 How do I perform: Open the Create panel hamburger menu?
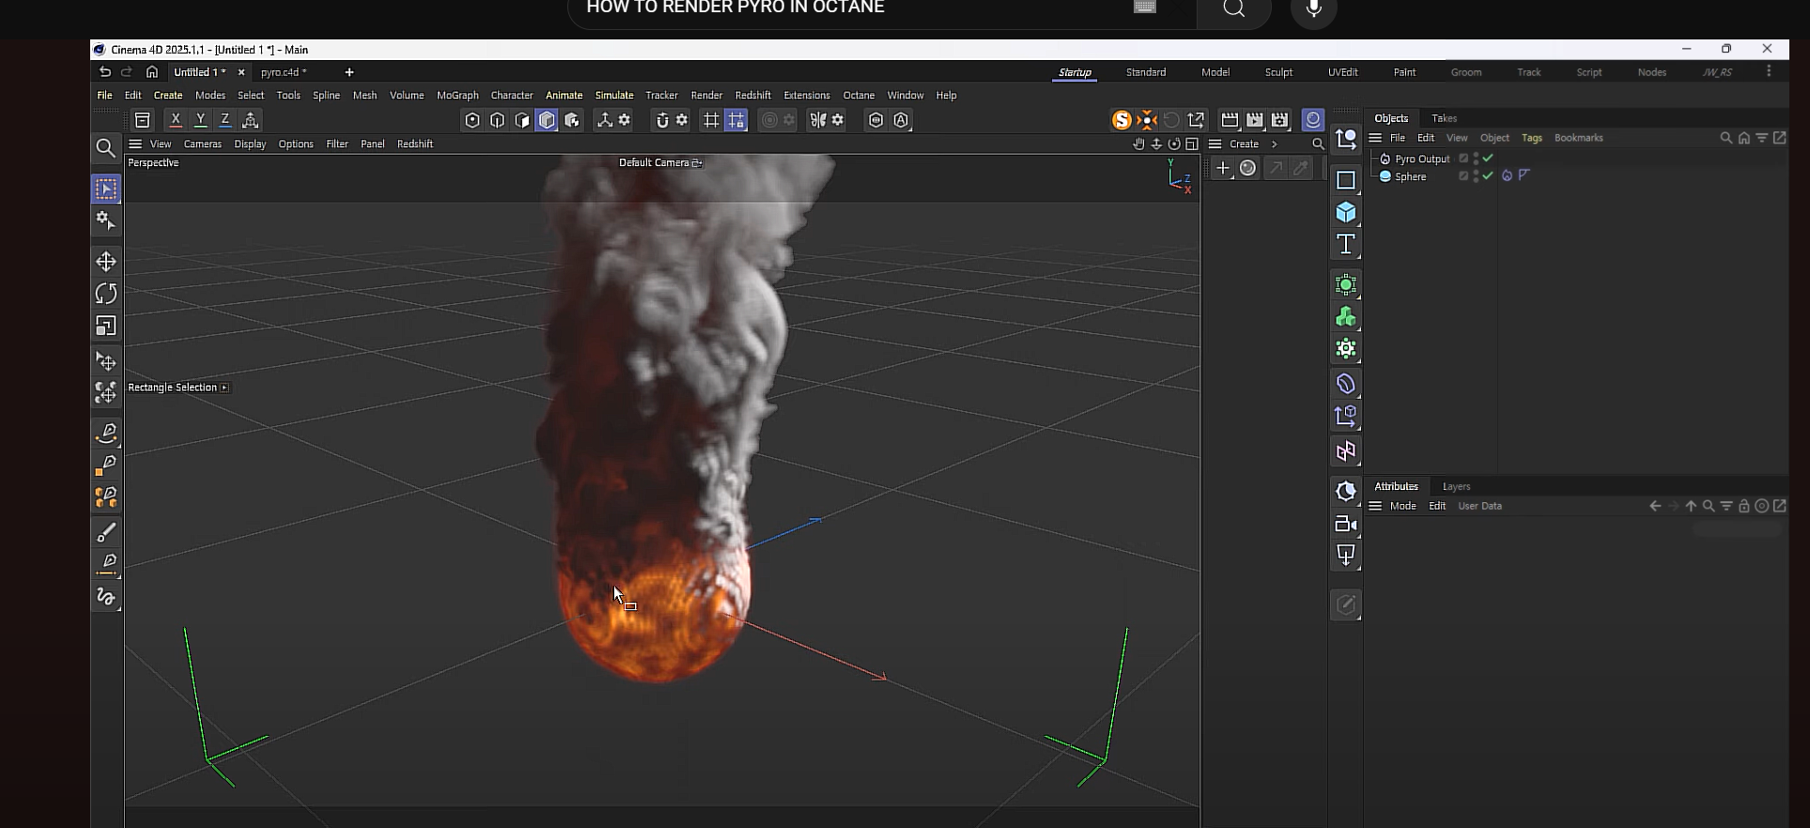(x=1214, y=145)
